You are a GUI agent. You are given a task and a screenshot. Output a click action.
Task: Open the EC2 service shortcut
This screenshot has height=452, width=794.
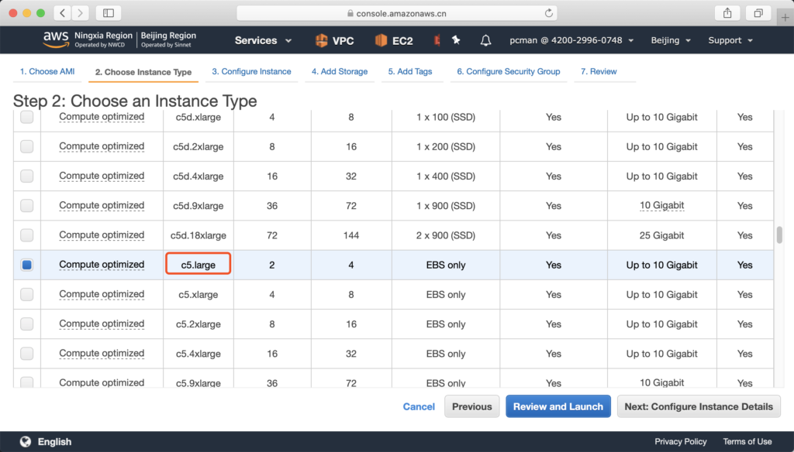click(x=394, y=40)
